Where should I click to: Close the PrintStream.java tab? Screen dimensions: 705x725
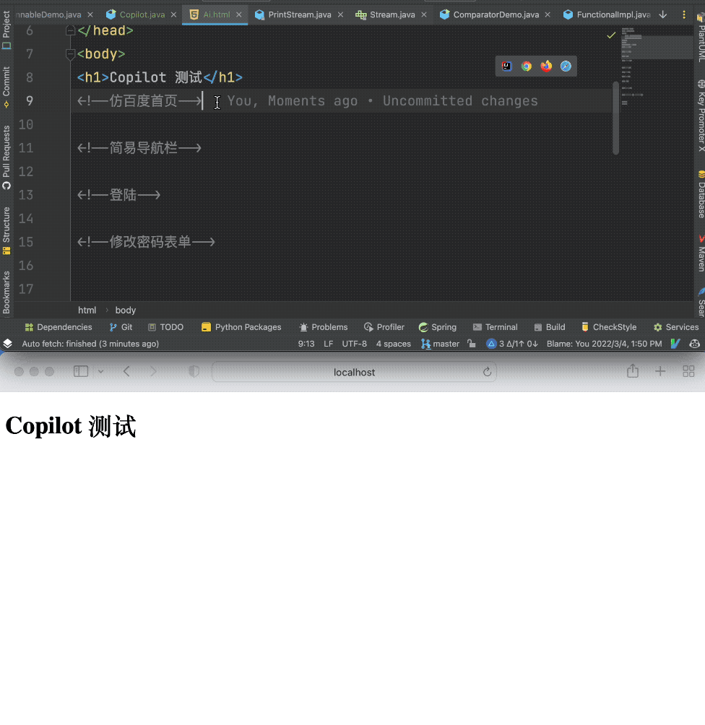pyautogui.click(x=340, y=14)
